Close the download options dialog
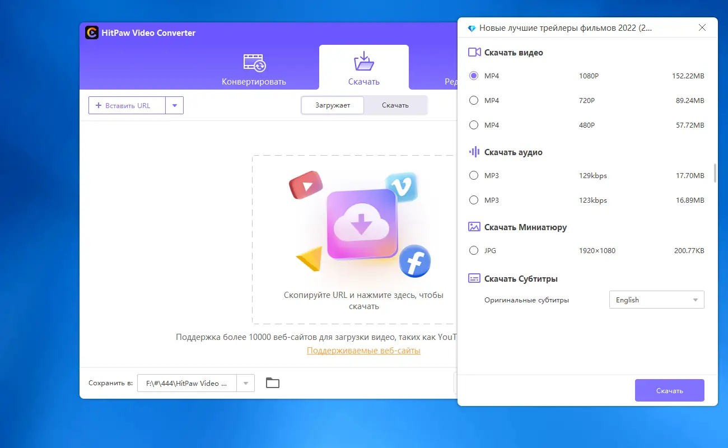Image resolution: width=728 pixels, height=448 pixels. 702,28
